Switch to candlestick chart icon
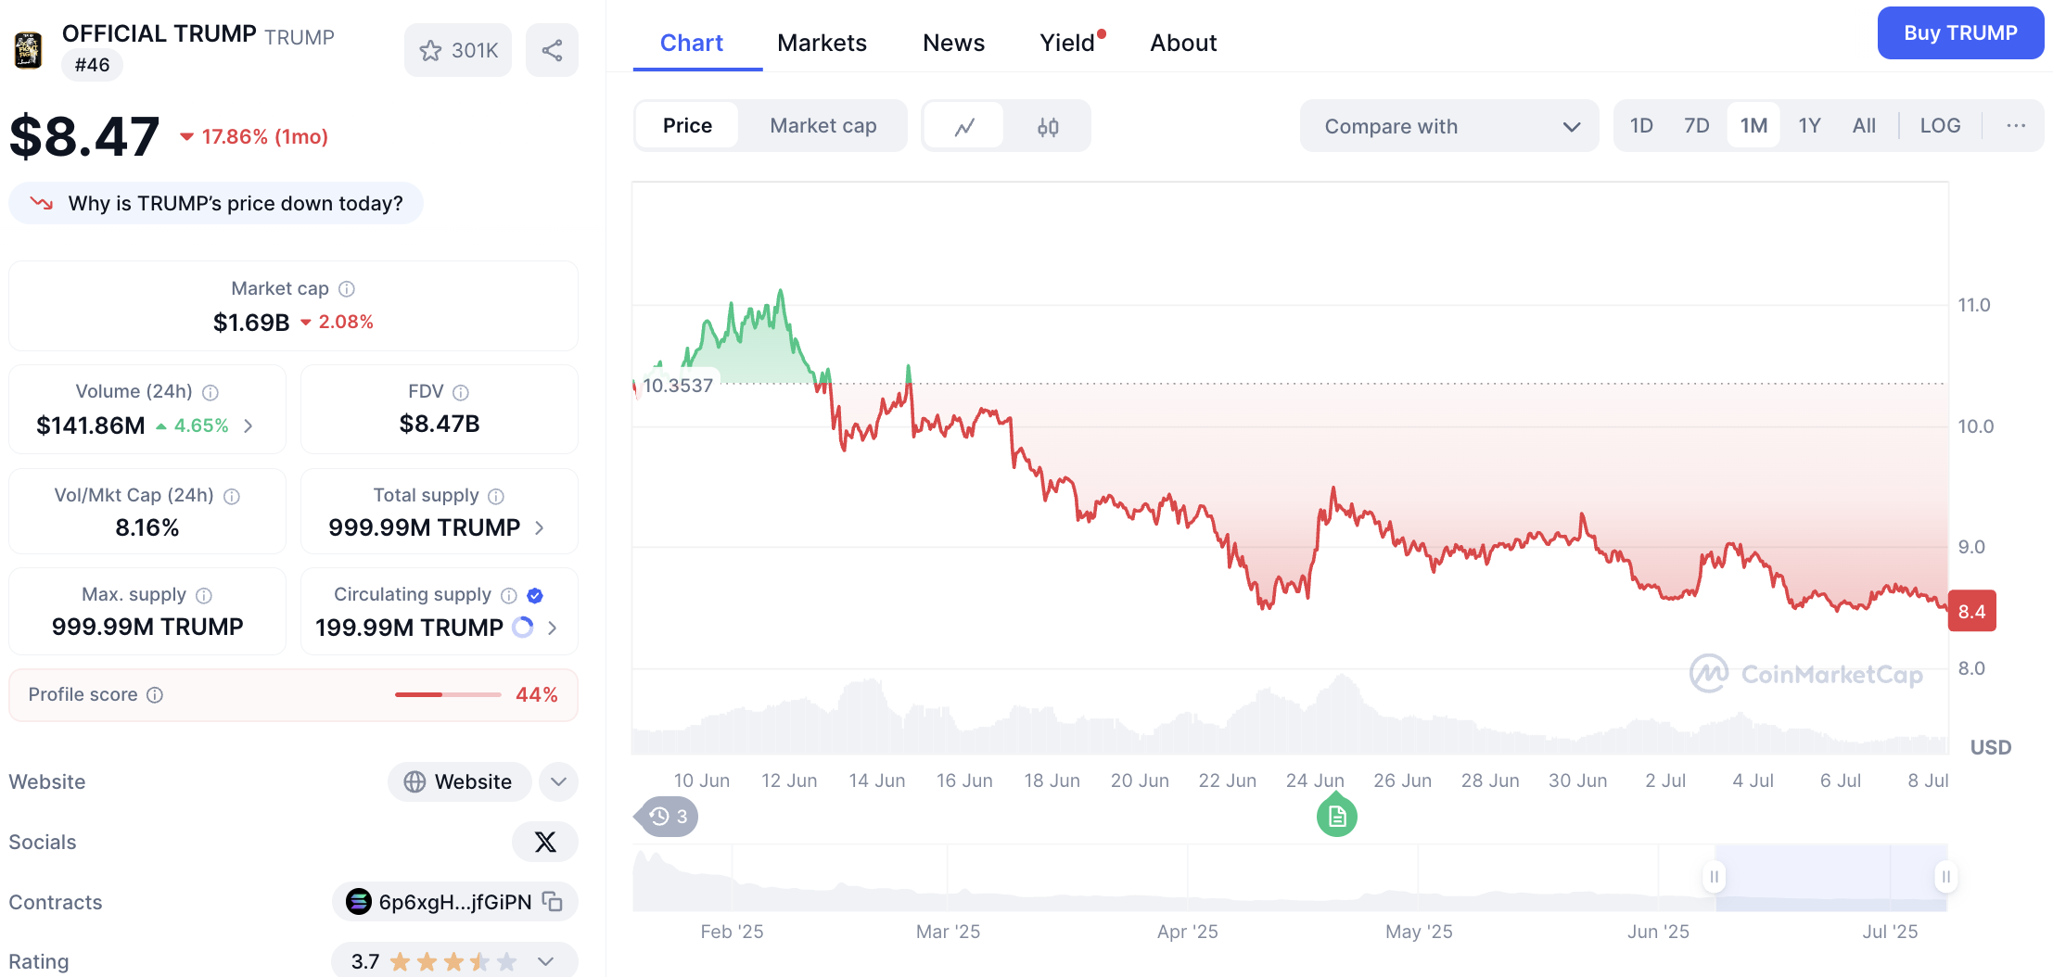 coord(1048,126)
